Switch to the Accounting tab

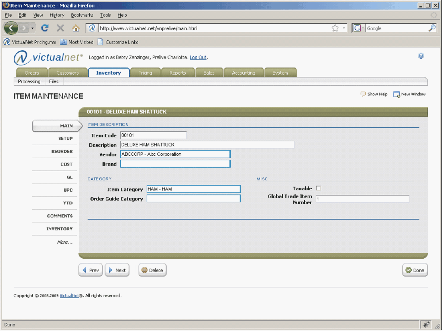pyautogui.click(x=244, y=72)
